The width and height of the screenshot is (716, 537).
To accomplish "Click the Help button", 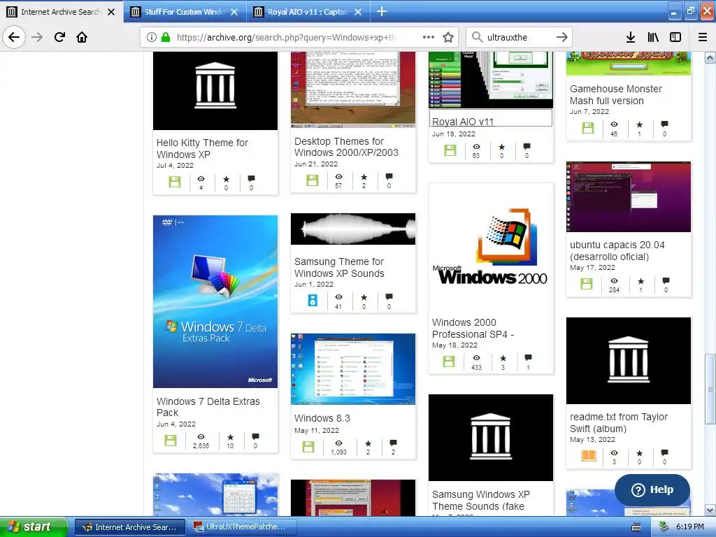I will click(x=652, y=489).
